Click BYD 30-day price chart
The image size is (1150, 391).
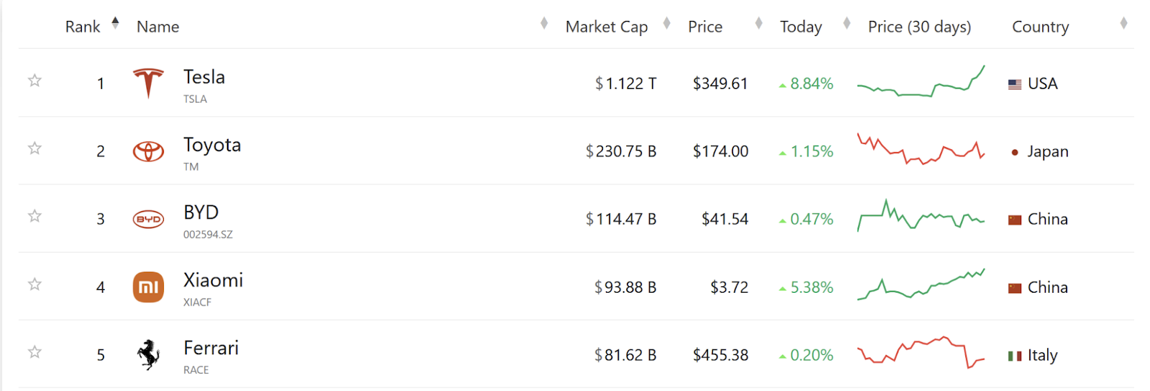tap(921, 216)
